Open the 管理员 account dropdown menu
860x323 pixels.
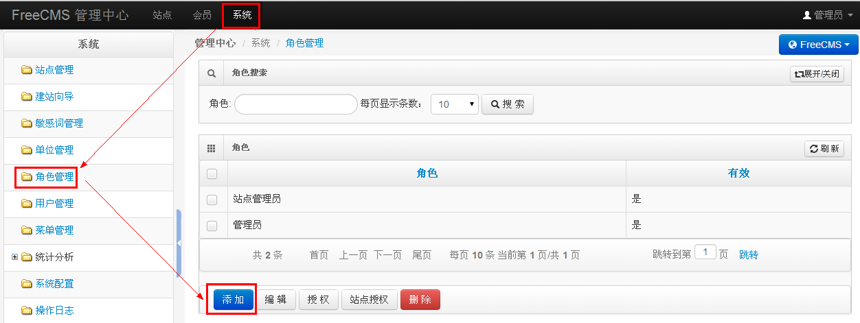(828, 14)
